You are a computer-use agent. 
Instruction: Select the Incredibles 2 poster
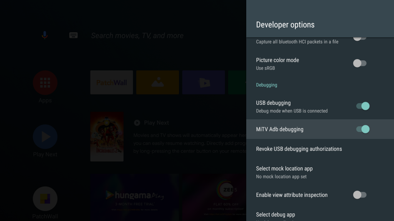[107, 137]
